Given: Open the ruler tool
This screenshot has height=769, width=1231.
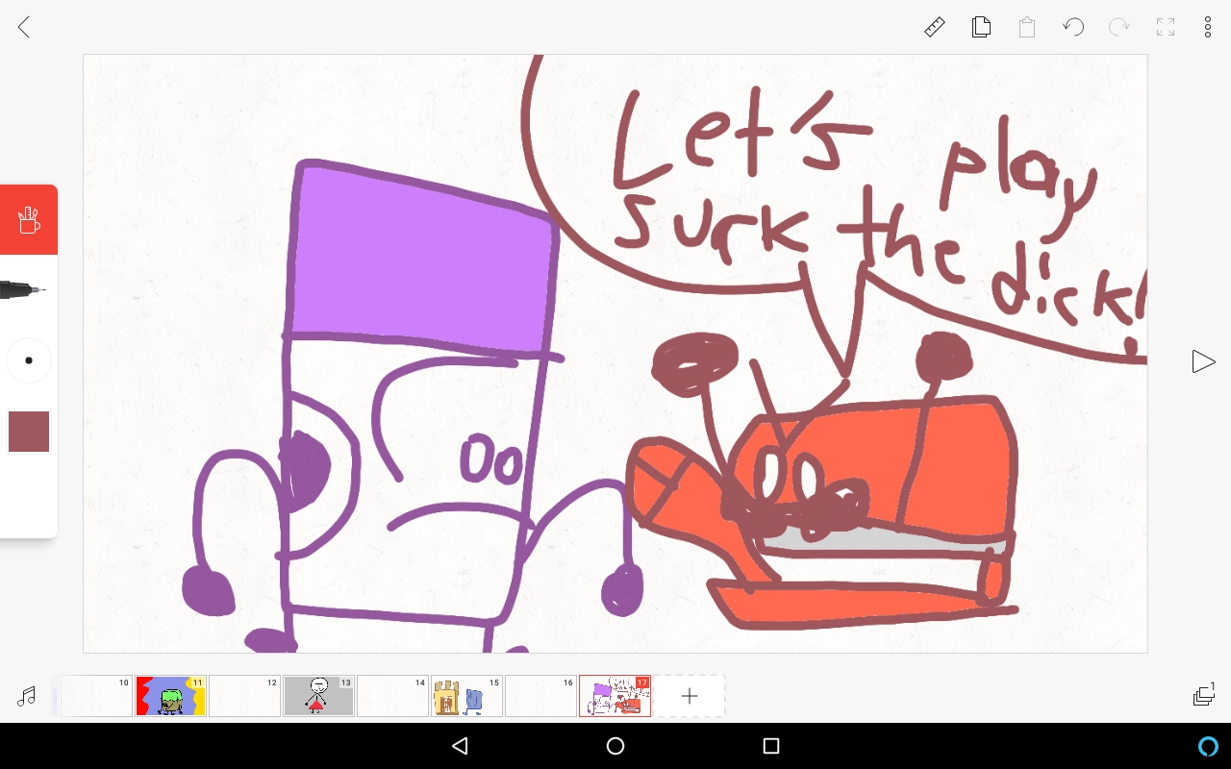Looking at the screenshot, I should [934, 28].
